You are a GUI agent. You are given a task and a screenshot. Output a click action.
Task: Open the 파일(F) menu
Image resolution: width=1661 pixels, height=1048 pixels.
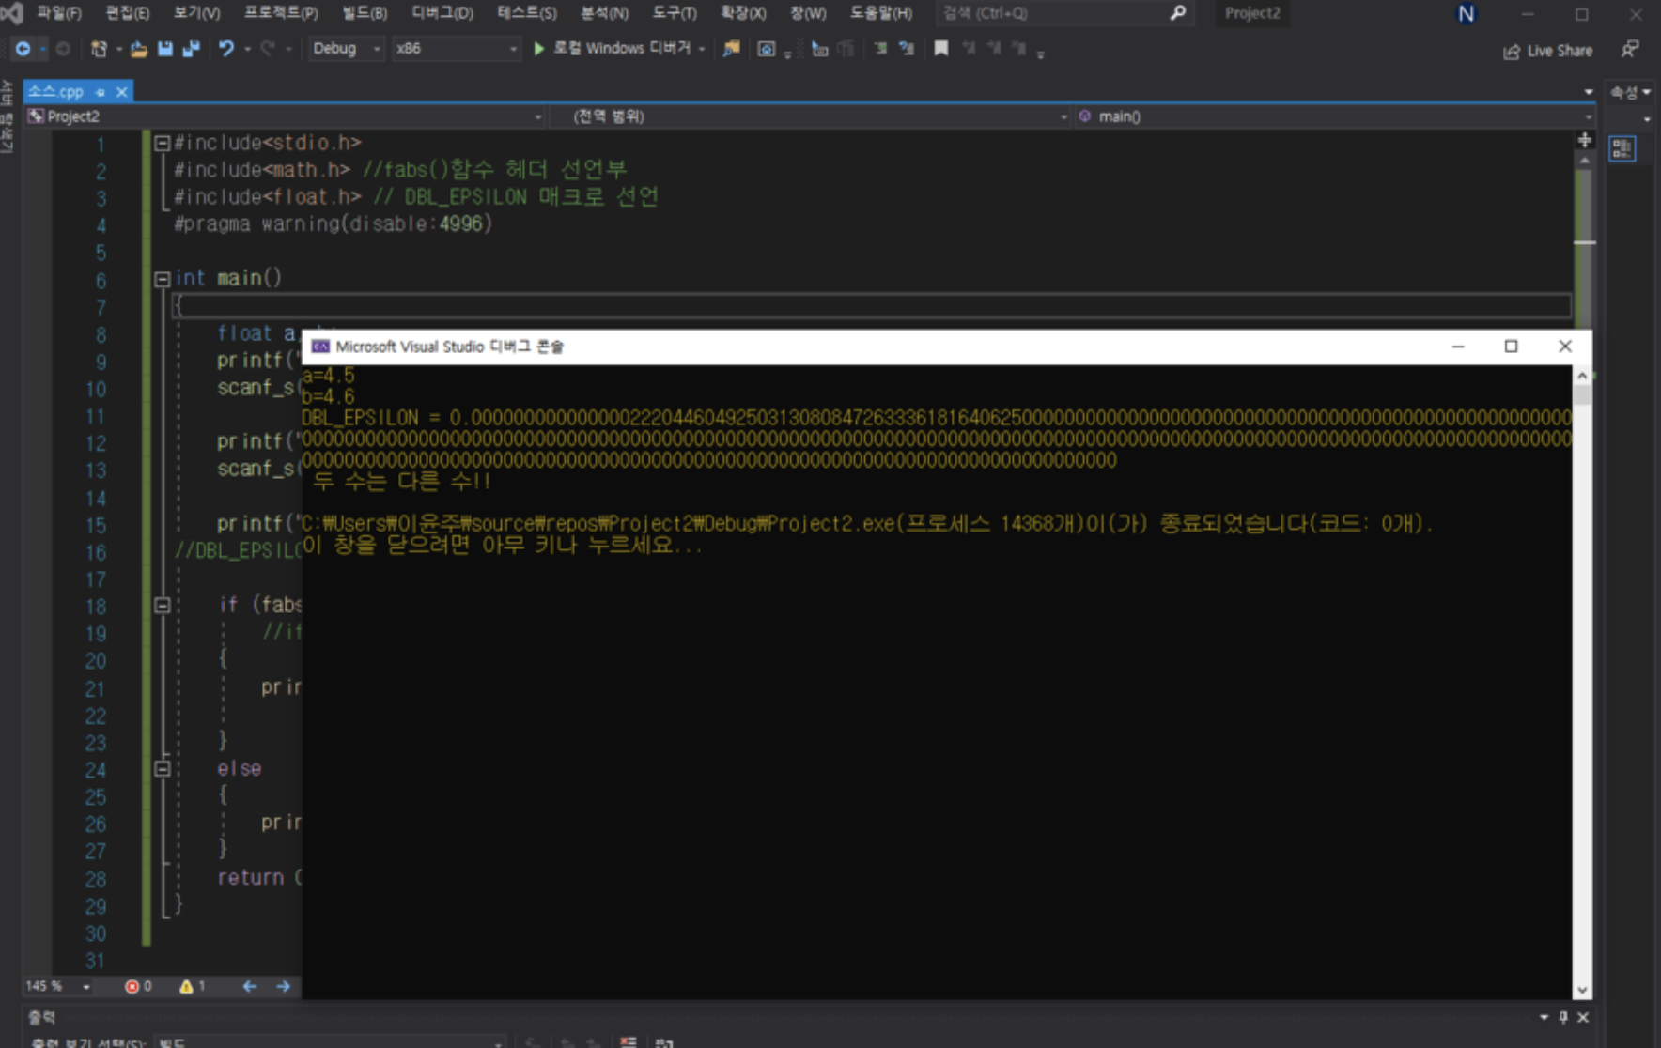[58, 13]
